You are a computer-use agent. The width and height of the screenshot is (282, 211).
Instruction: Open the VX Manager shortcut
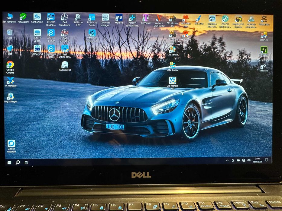(x=10, y=82)
